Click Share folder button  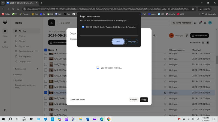click(199, 36)
